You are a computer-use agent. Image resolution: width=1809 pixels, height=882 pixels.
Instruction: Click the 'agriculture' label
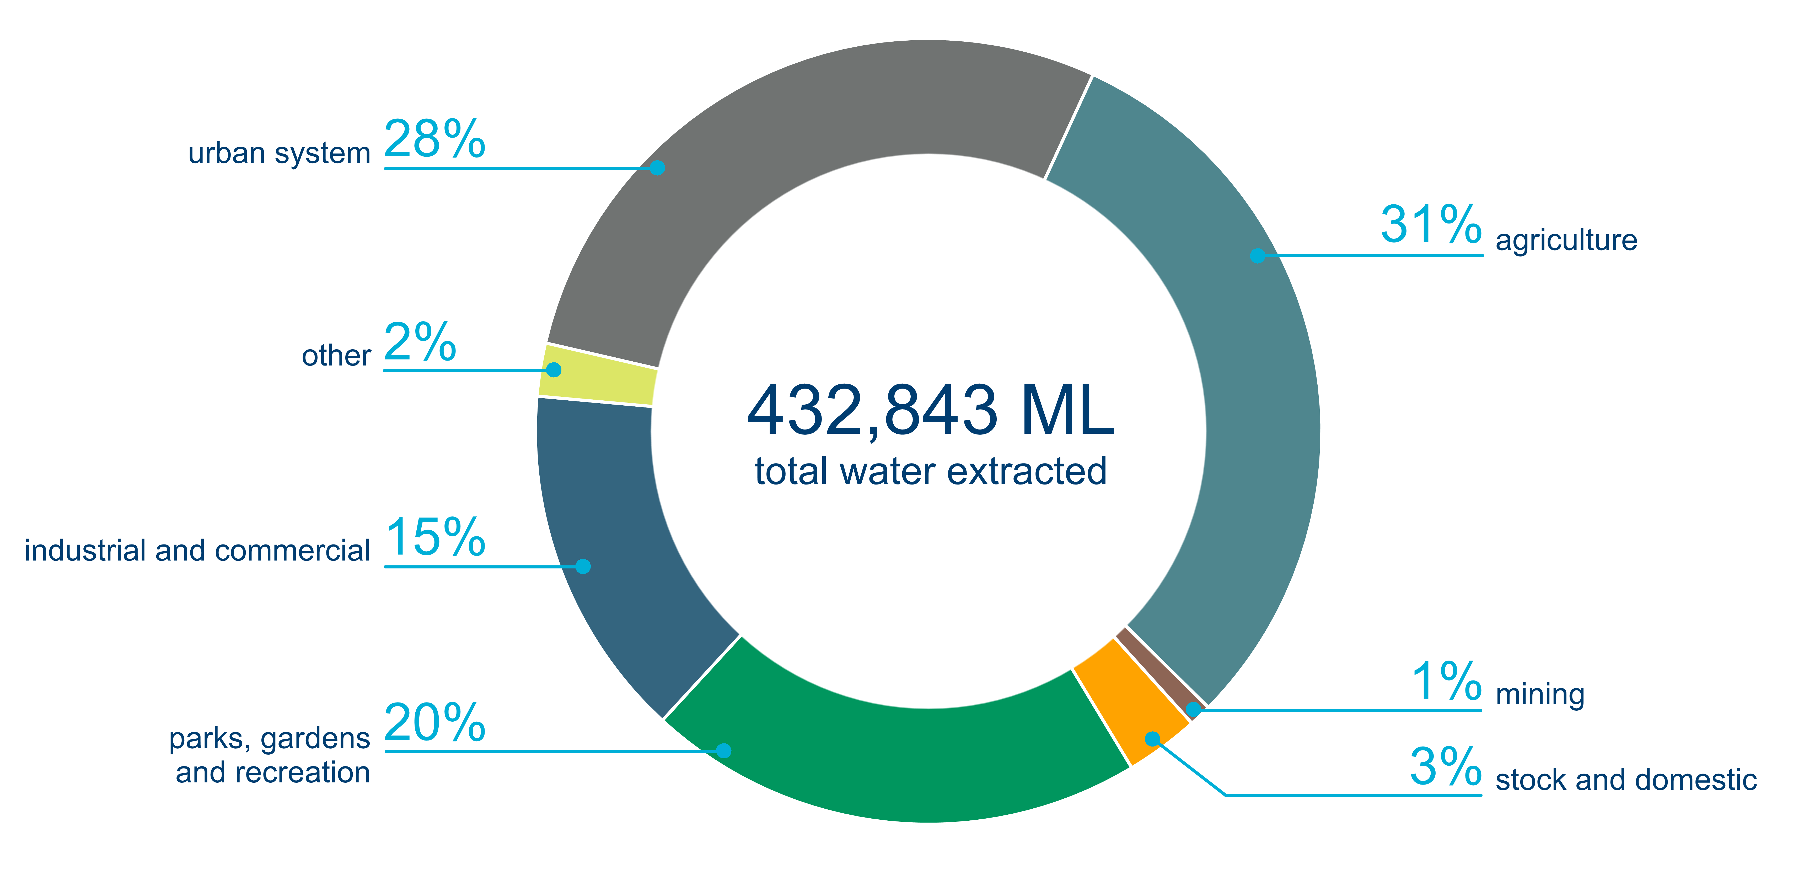pos(1567,240)
